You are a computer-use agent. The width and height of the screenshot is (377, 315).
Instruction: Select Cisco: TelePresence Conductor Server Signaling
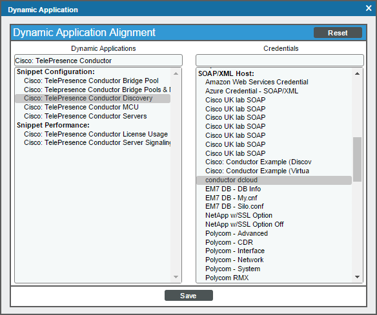point(92,142)
